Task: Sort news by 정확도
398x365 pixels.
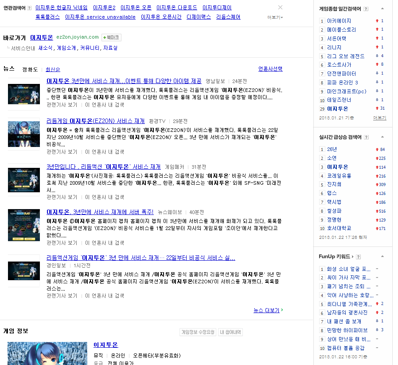Action: point(30,69)
